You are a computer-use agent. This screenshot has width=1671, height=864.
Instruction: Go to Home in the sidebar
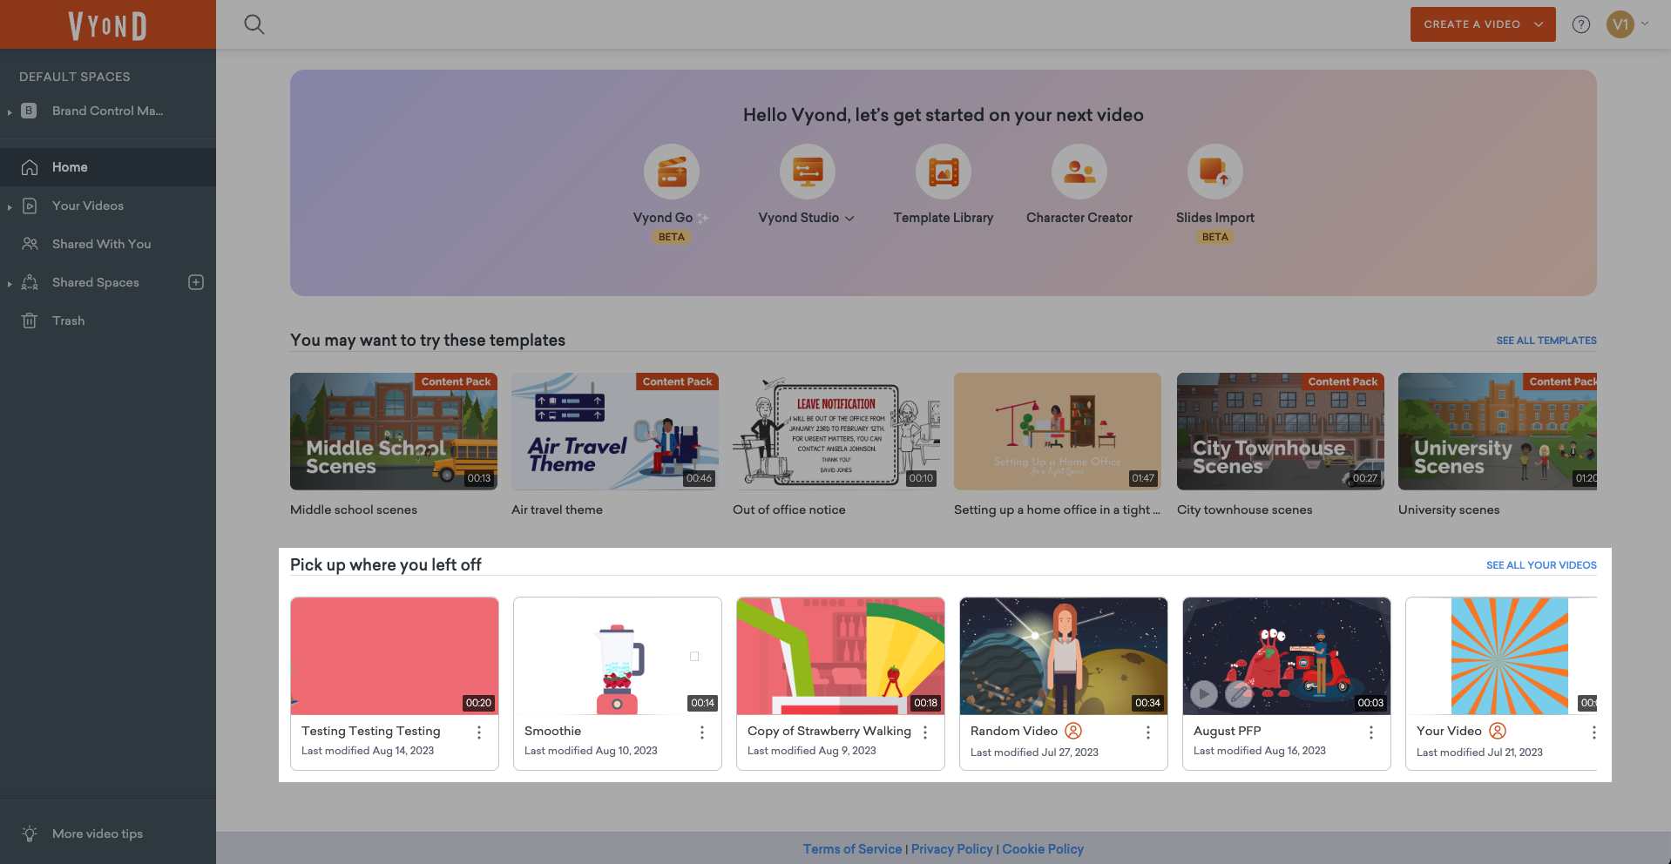coord(108,167)
